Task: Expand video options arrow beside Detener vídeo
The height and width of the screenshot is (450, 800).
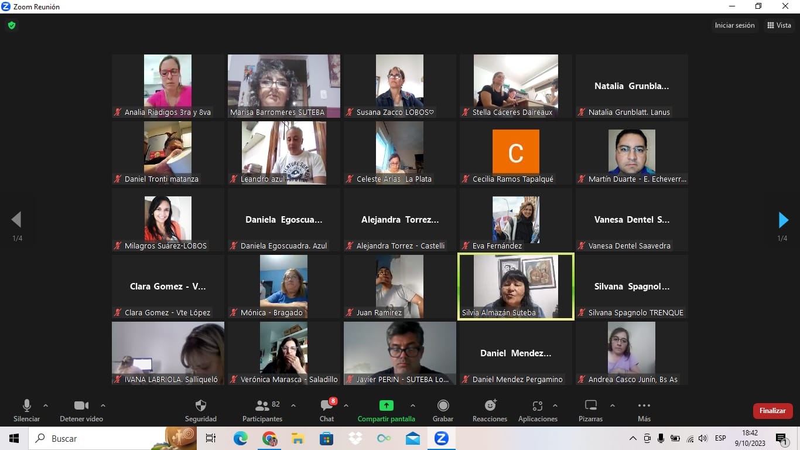Action: tap(103, 405)
